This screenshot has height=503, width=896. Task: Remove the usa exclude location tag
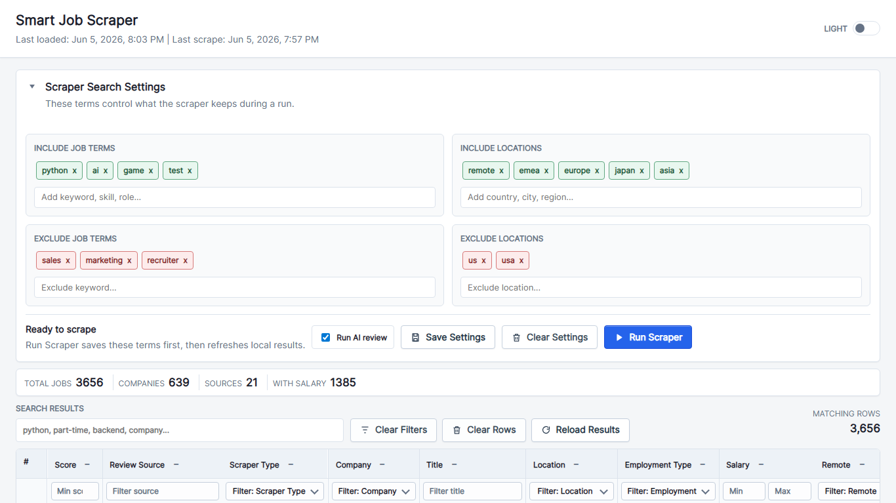521,260
